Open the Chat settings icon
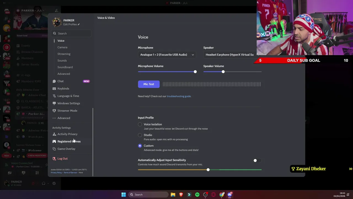The width and height of the screenshot is (353, 199). point(54,81)
